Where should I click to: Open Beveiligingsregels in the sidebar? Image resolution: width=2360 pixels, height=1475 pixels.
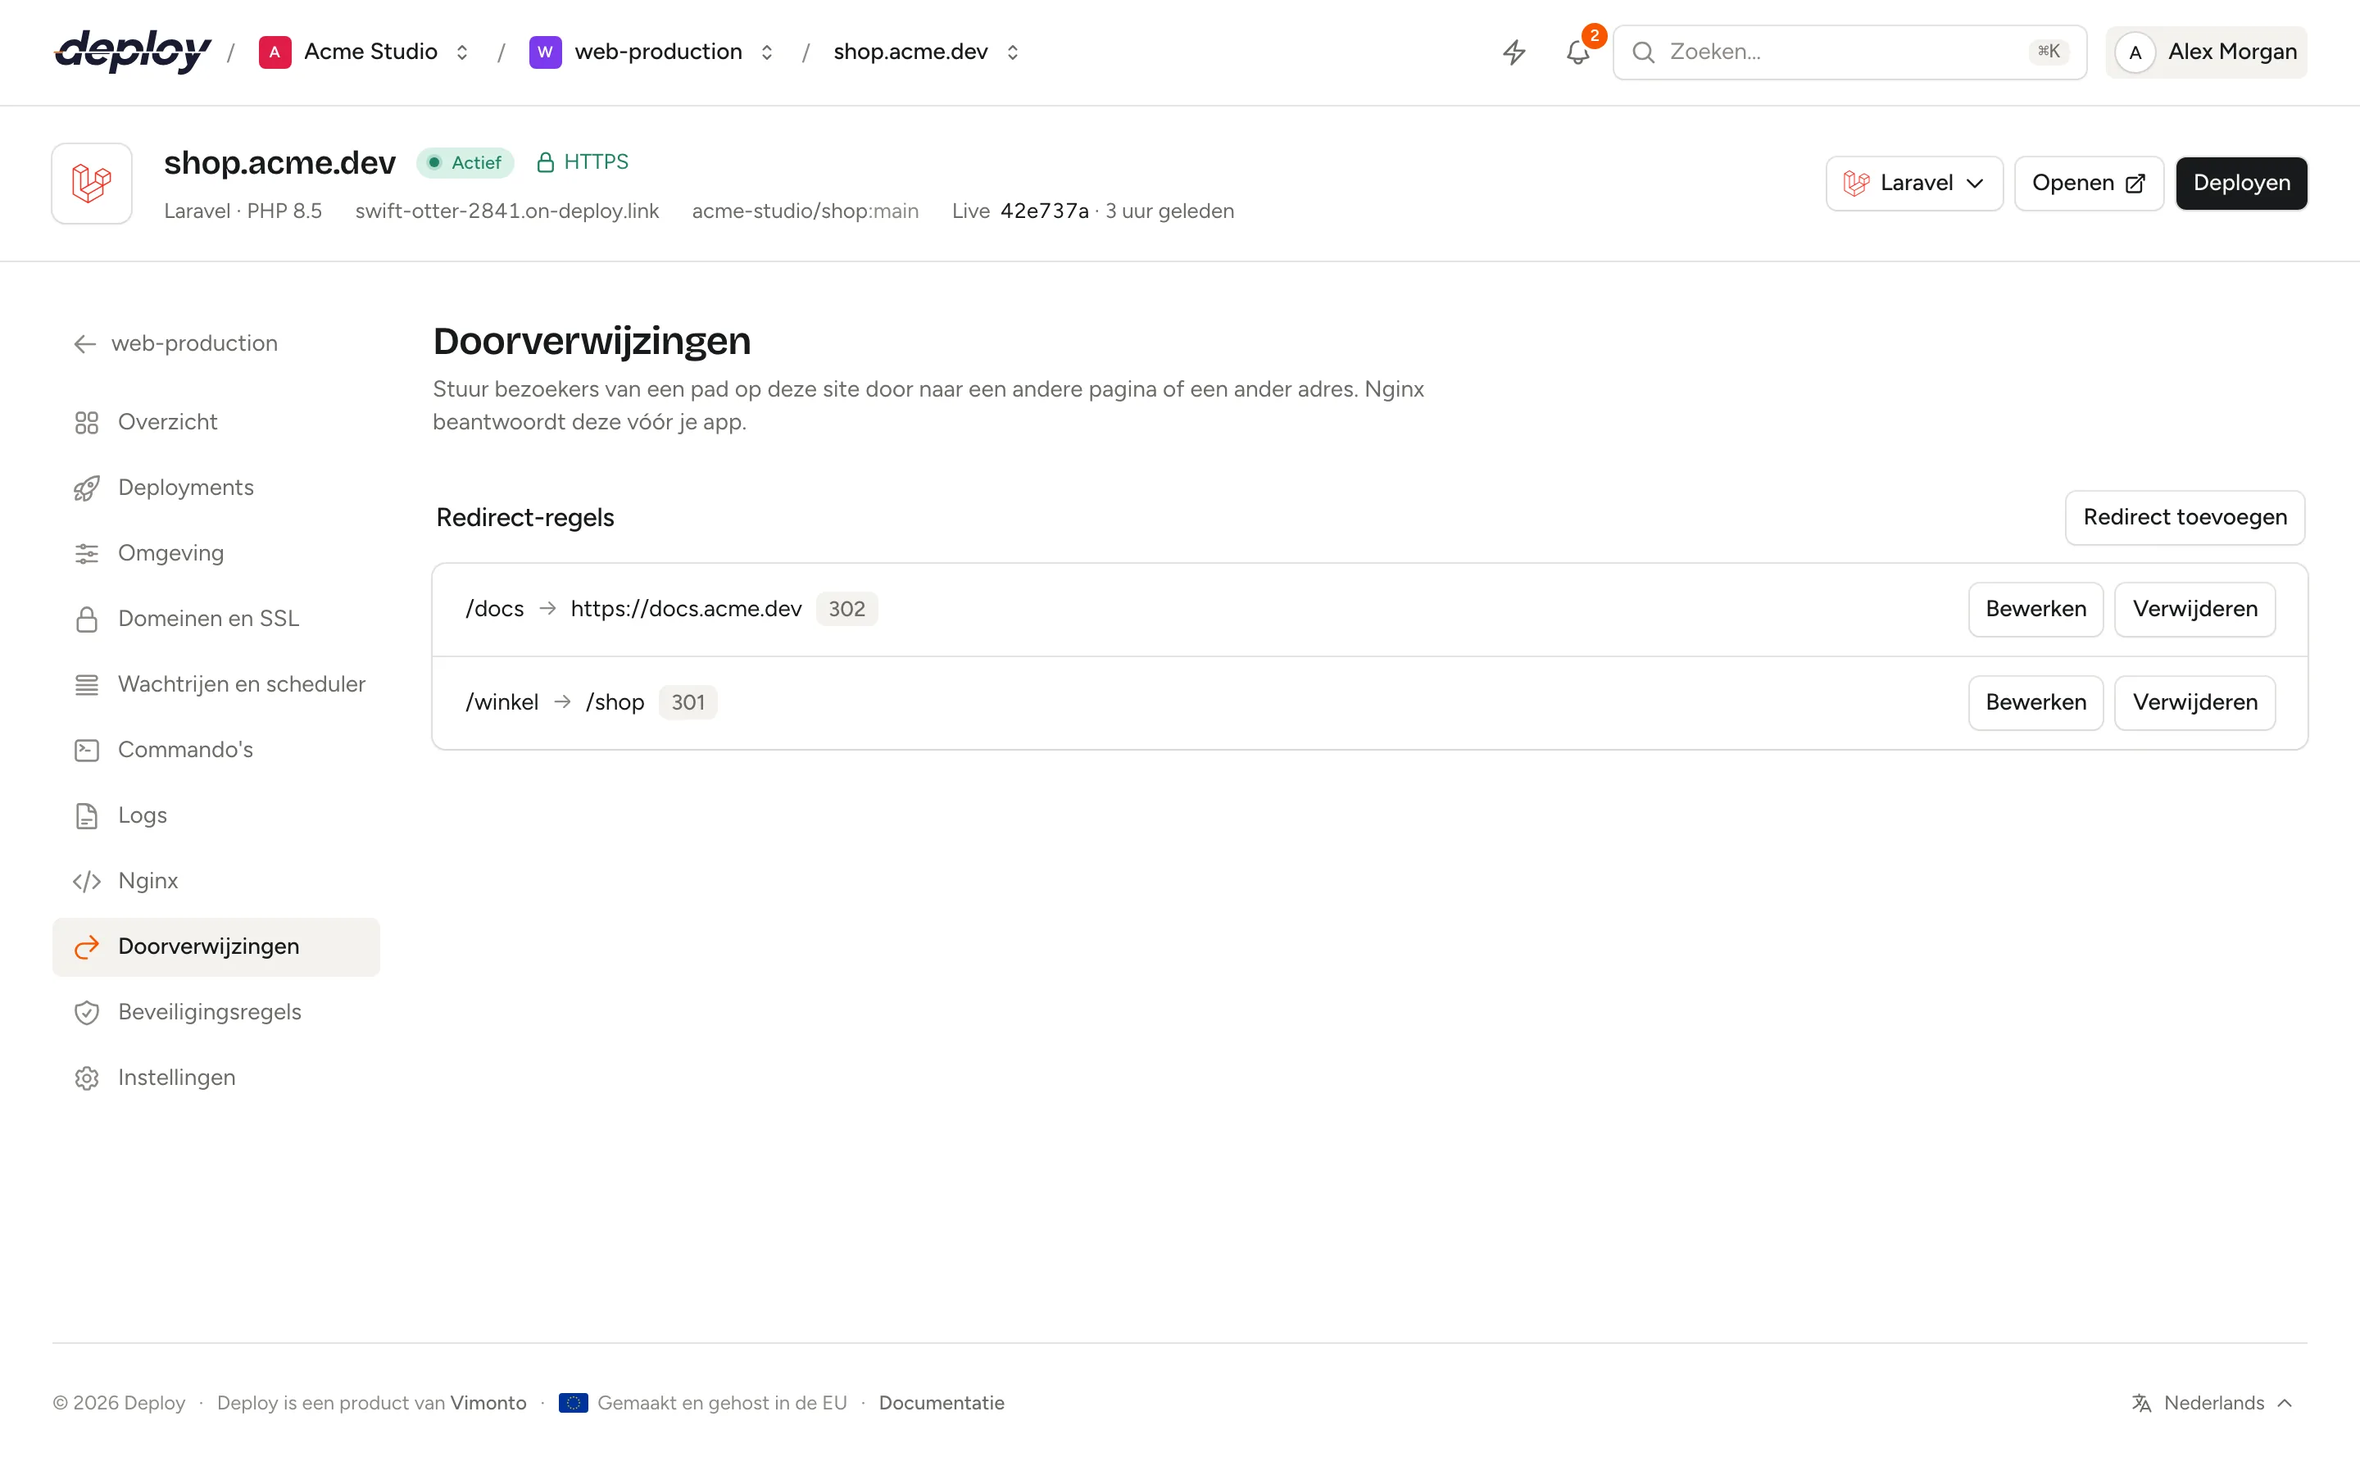click(216, 1013)
